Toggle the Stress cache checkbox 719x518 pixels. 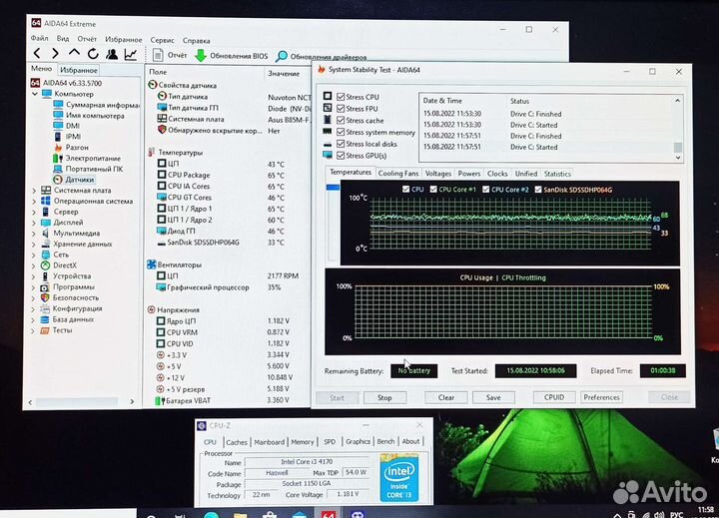point(341,120)
